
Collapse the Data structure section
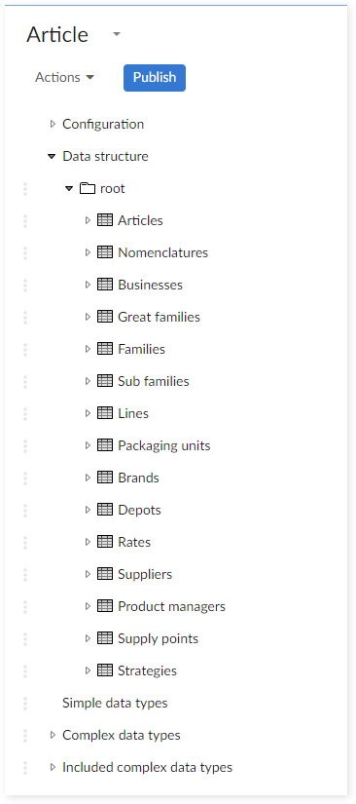point(52,156)
